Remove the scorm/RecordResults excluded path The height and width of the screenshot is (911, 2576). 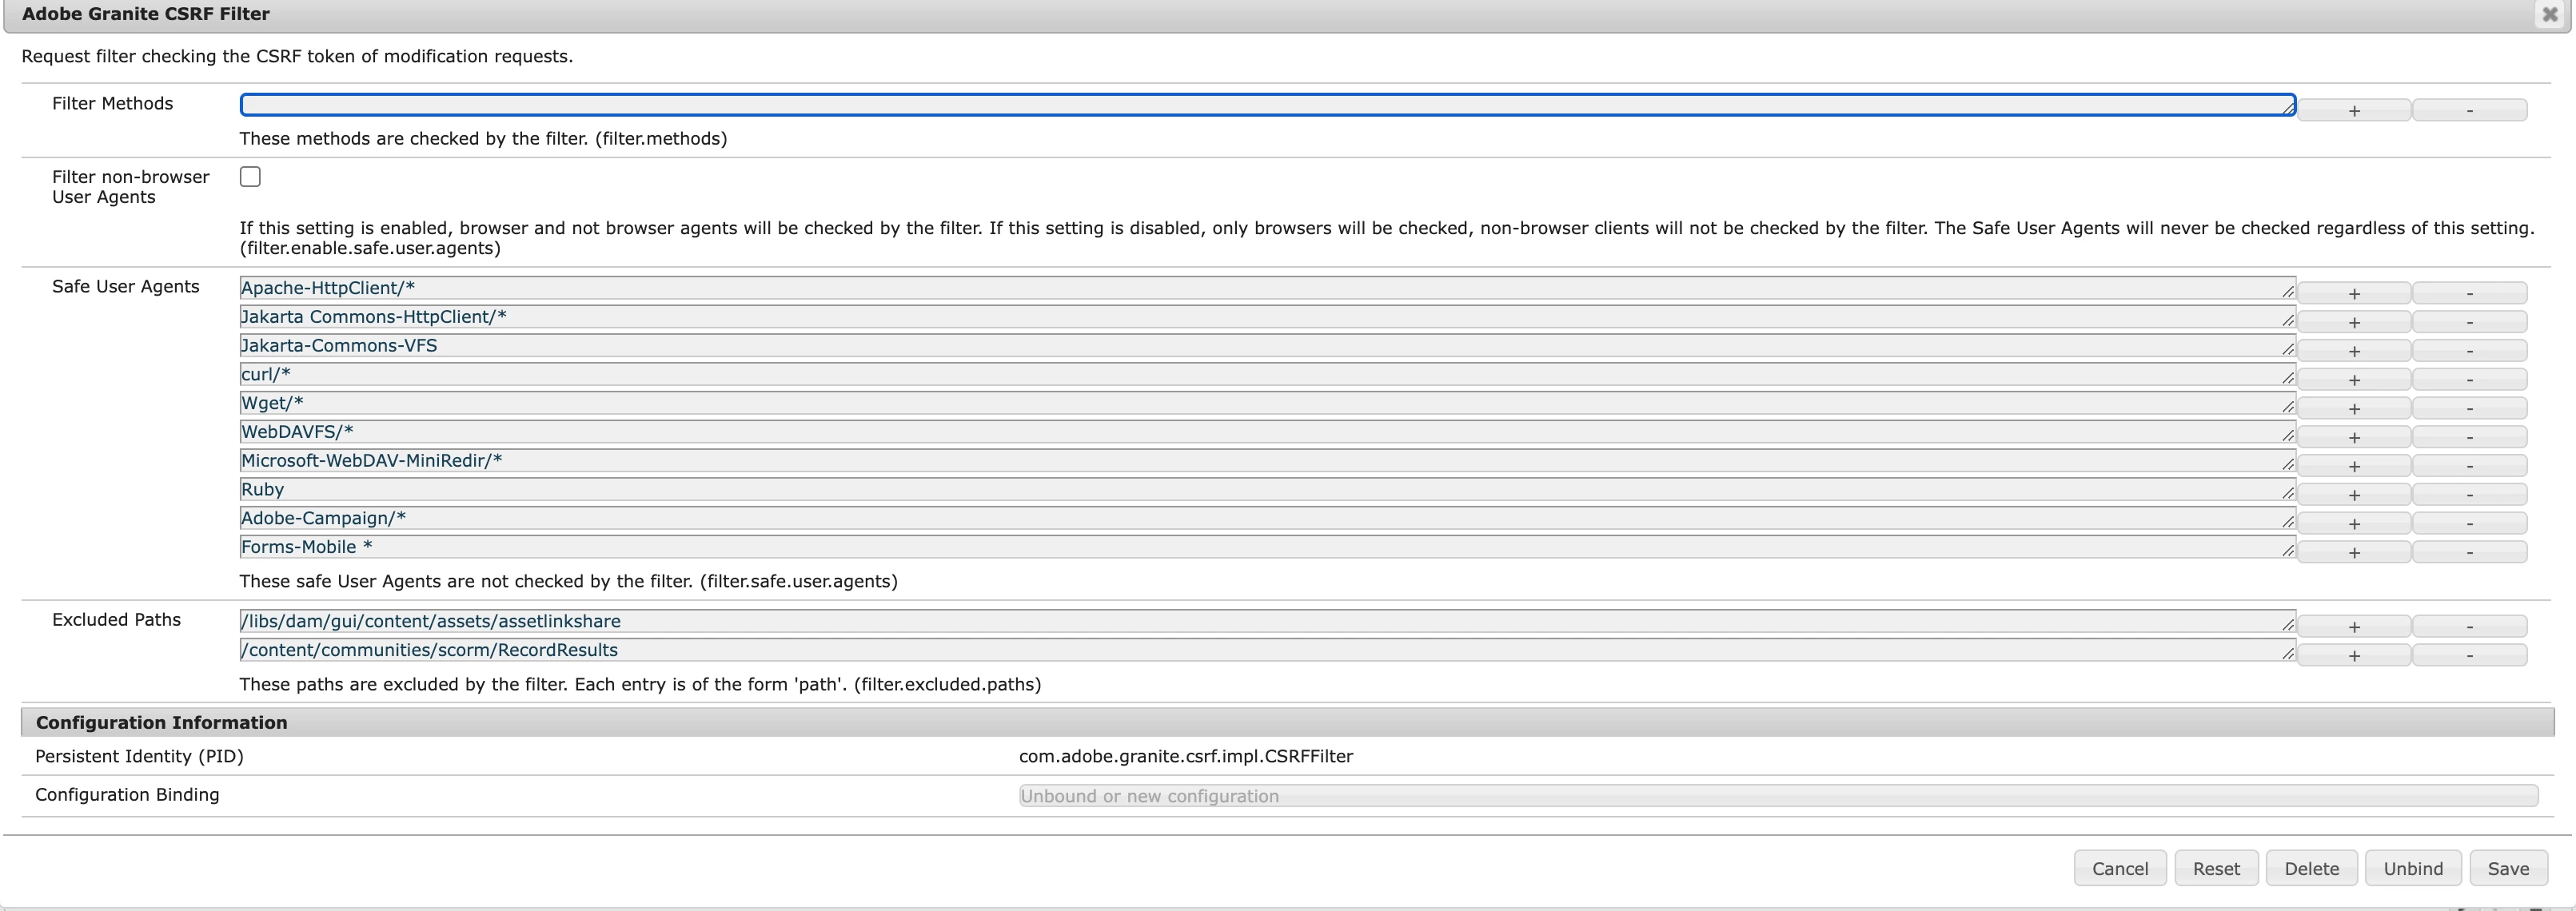coord(2469,655)
